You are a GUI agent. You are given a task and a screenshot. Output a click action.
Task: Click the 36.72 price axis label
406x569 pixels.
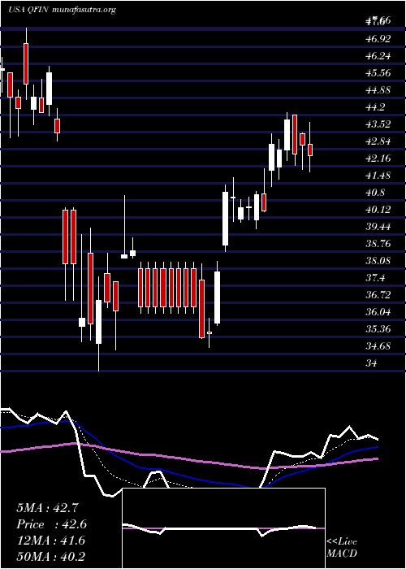point(378,294)
